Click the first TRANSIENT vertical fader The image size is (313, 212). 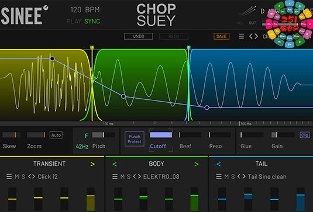coord(12,199)
